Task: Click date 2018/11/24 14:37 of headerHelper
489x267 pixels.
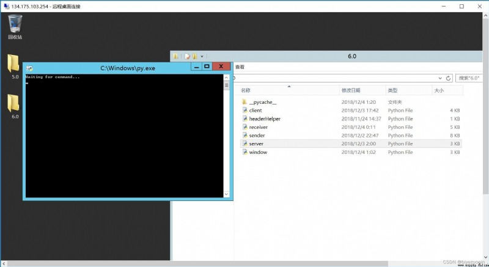Action: (361, 119)
